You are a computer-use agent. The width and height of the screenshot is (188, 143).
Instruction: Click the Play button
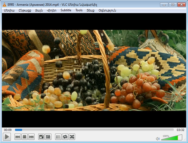7,137
